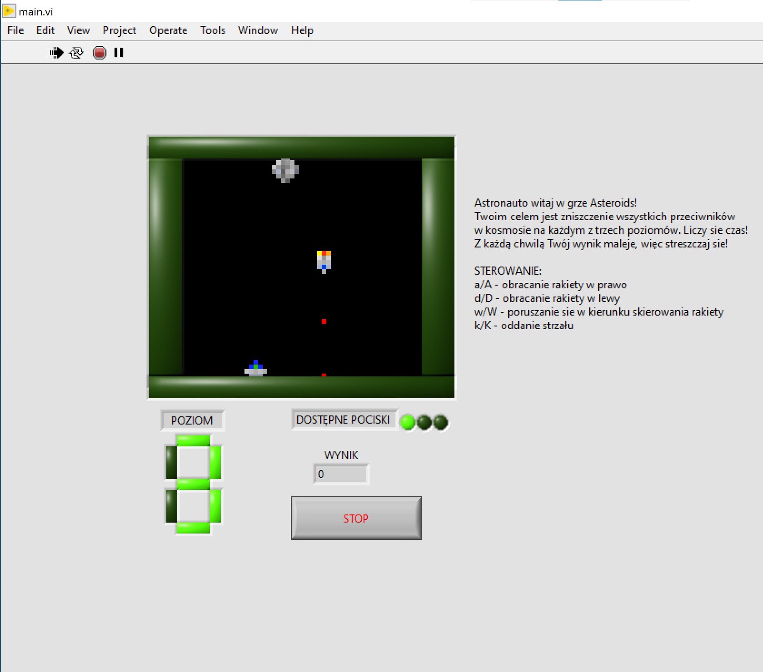Toggle the middle ammo LED indicator
The height and width of the screenshot is (672, 763).
pos(424,422)
